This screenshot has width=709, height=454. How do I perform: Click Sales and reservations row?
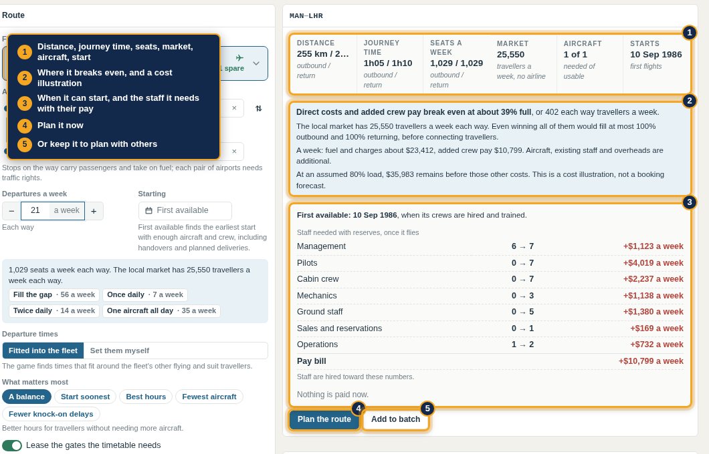pyautogui.click(x=490, y=328)
